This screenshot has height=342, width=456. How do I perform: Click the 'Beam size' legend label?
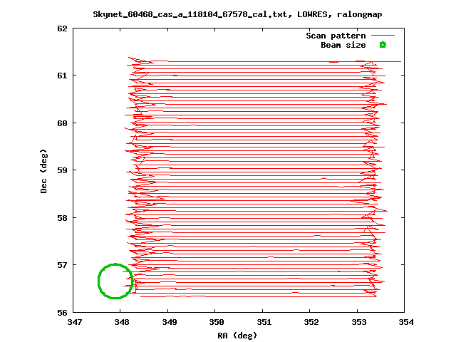343,45
